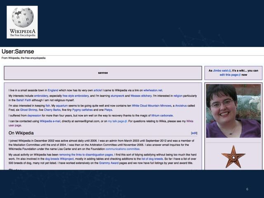The height and width of the screenshot is (198, 264).
Task: Follow the wilwheaton.net link
Action: pyautogui.click(x=153, y=90)
